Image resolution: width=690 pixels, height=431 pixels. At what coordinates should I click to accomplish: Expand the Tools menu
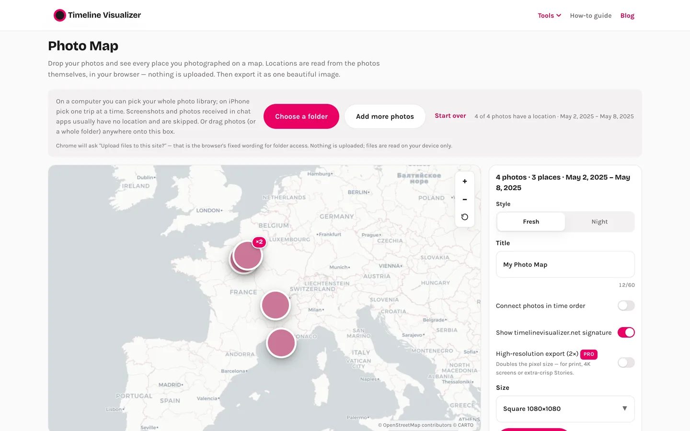click(x=549, y=15)
